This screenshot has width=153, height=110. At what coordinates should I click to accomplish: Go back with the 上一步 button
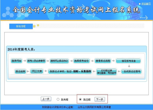tap(46, 99)
